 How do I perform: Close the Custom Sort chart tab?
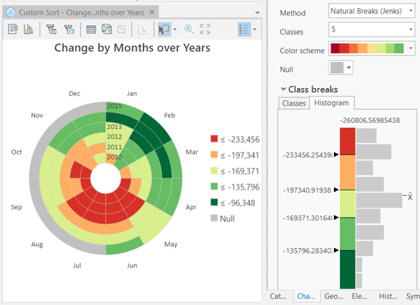pyautogui.click(x=152, y=12)
